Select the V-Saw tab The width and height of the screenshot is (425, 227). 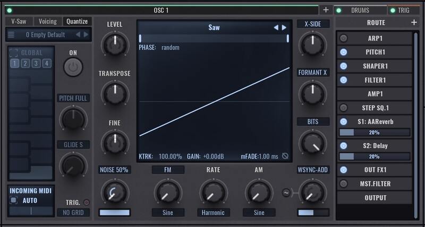(19, 21)
